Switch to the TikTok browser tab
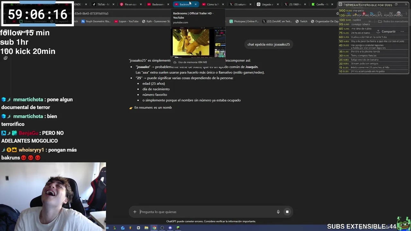 [x=103, y=4]
